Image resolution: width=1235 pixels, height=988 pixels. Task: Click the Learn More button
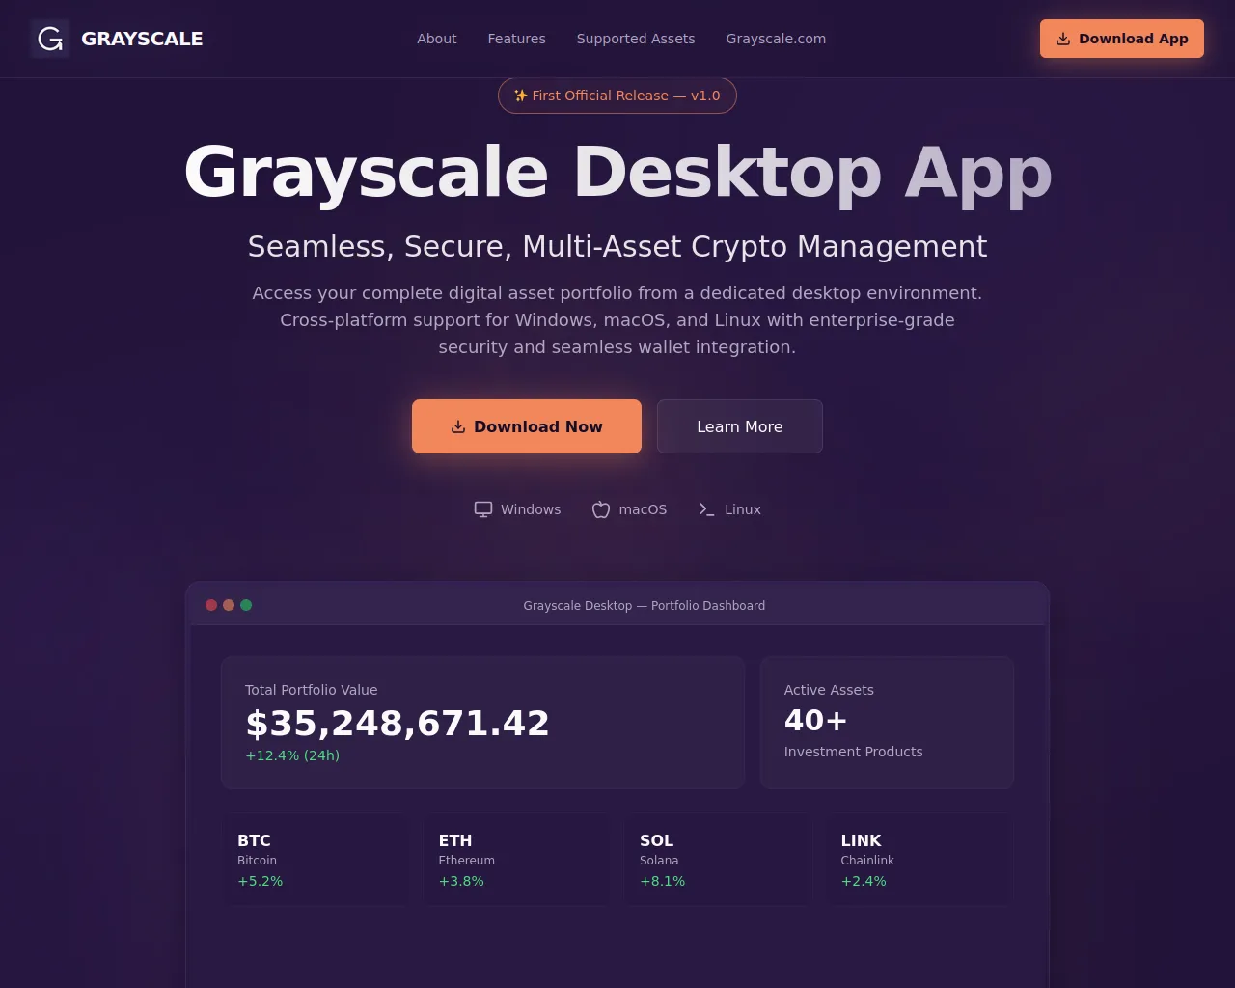[x=740, y=426]
